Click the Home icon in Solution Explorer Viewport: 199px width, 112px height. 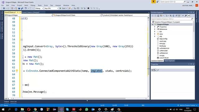tap(158, 16)
